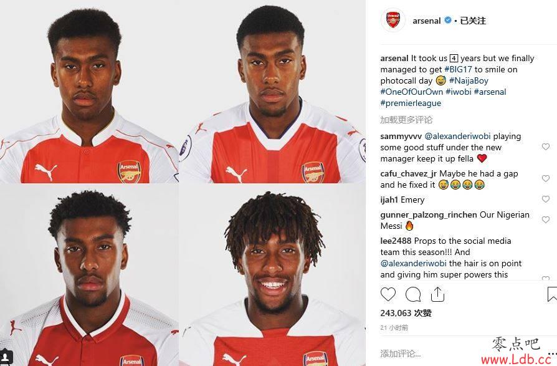Toggle the 已关注 following button

pos(473,21)
